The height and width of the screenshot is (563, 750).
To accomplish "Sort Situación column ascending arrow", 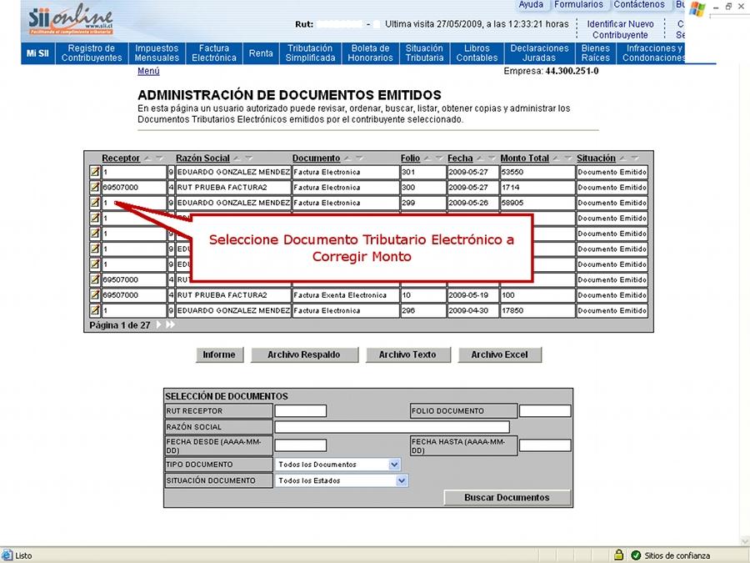I will coord(622,158).
